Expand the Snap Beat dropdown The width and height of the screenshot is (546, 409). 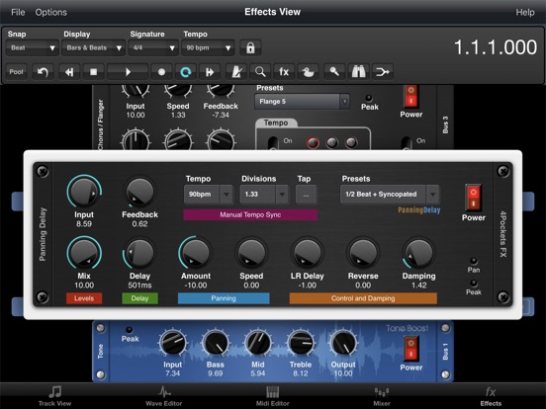click(32, 47)
